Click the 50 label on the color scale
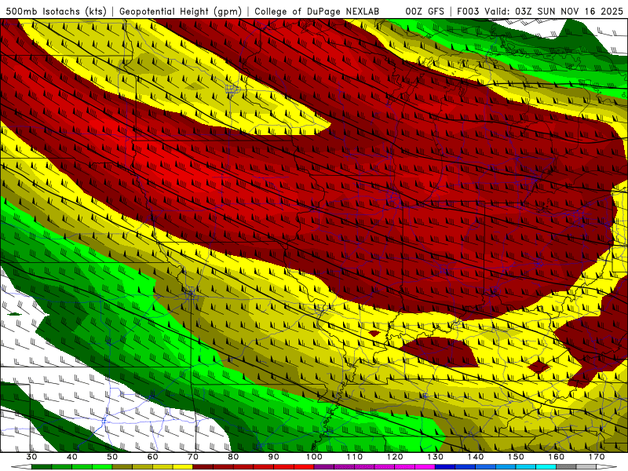 pos(112,457)
